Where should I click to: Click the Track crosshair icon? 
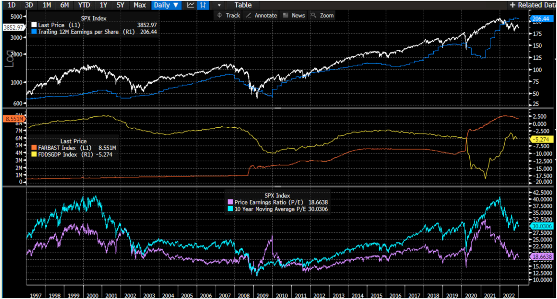tap(220, 15)
